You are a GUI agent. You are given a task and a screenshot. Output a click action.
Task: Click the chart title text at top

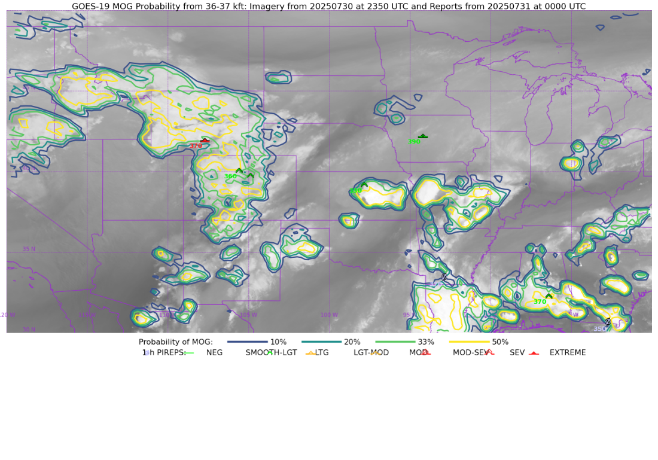pos(329,6)
